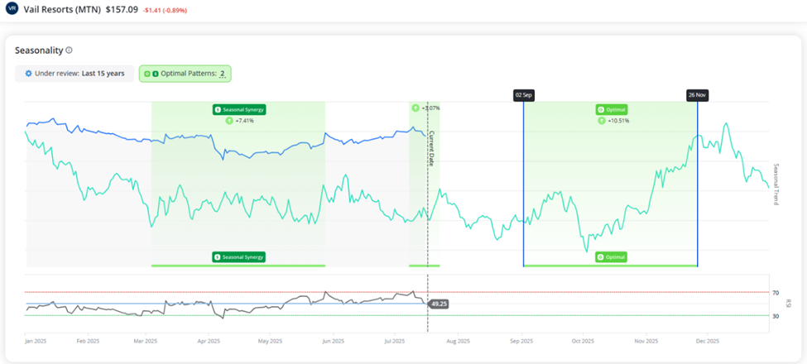Image resolution: width=807 pixels, height=364 pixels.
Task: Click the bottom Optimal pattern label
Action: [x=612, y=256]
